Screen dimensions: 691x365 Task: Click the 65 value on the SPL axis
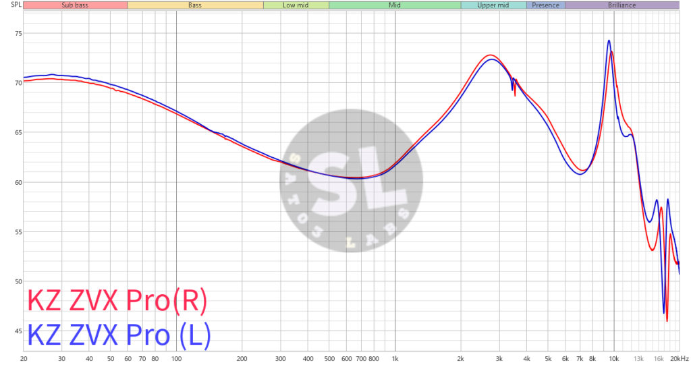18,132
